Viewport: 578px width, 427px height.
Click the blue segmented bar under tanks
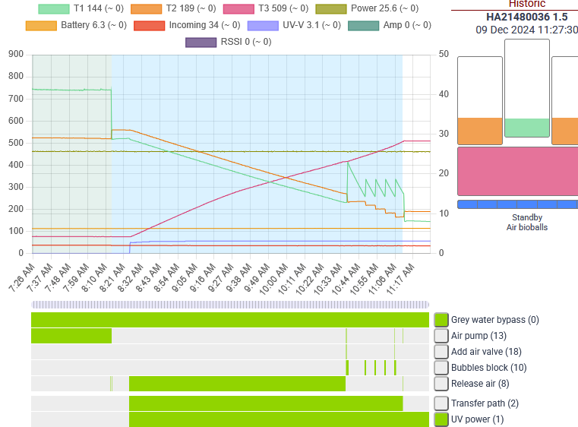pyautogui.click(x=517, y=204)
